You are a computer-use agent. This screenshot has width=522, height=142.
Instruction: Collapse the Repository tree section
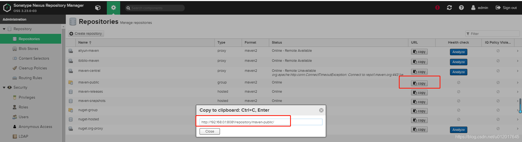click(4, 29)
